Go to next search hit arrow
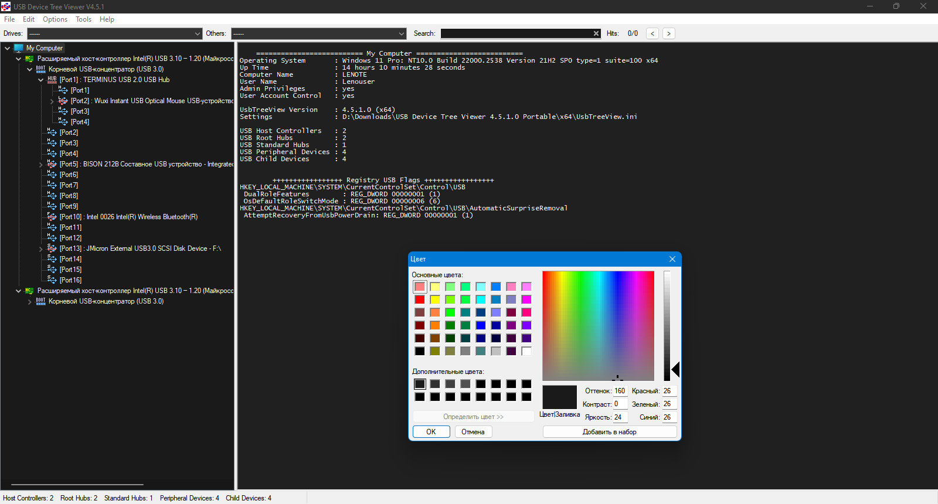The height and width of the screenshot is (504, 938). [x=668, y=33]
